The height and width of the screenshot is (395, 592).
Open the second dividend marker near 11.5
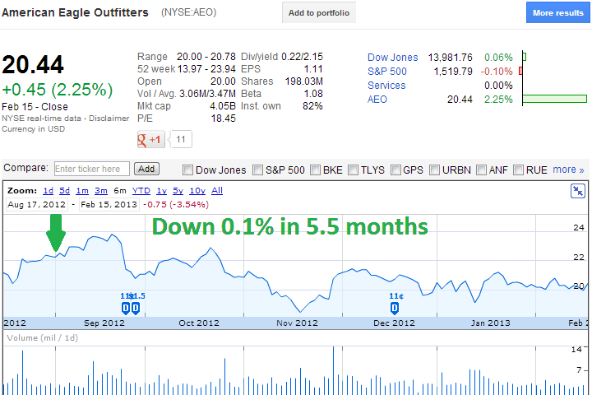(x=136, y=308)
